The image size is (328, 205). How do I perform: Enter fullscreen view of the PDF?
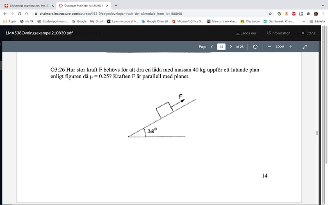pyautogui.click(x=305, y=47)
